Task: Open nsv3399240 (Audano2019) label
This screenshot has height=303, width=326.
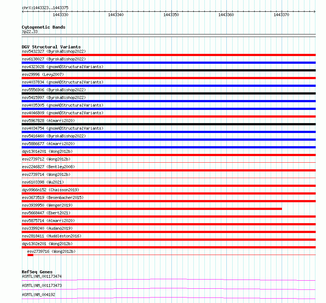Action: (x=47, y=228)
